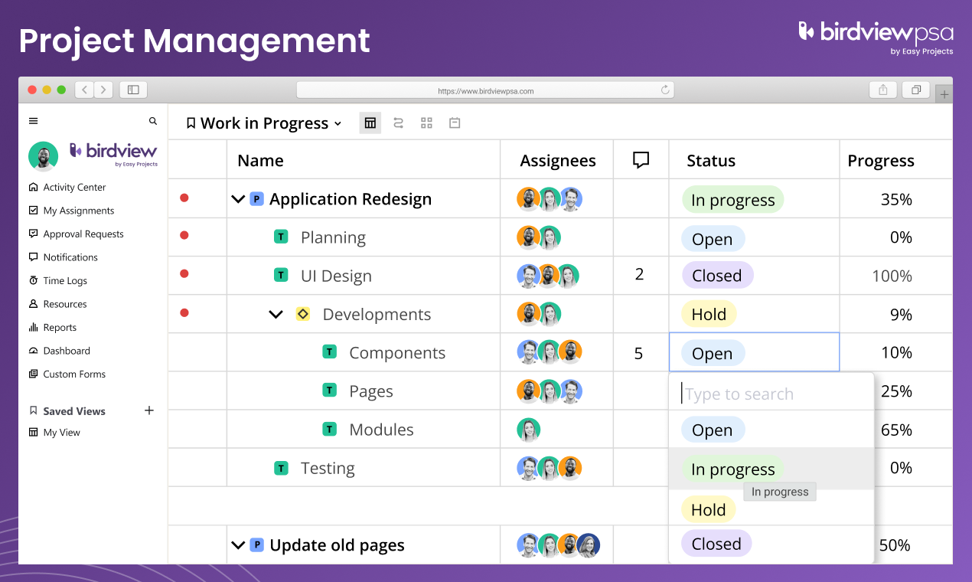
Task: Open the hamburger menu in sidebar
Action: click(x=33, y=121)
